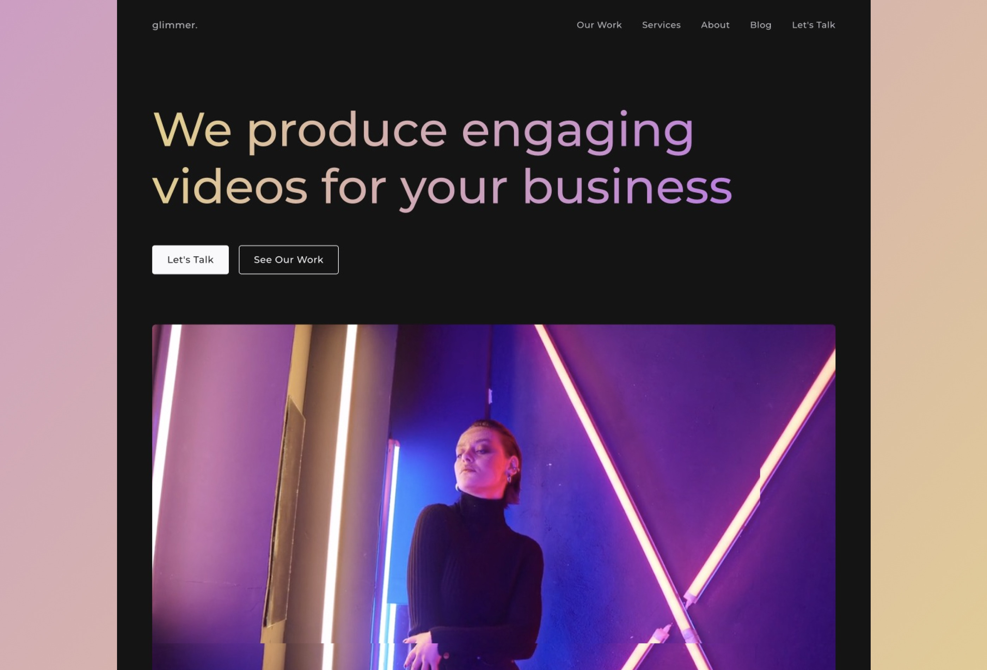Click the word "videos" in the headline
The height and width of the screenshot is (670, 987).
click(x=230, y=187)
